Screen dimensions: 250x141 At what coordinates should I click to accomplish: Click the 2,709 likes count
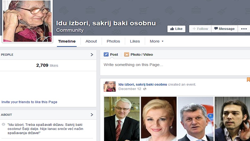[x=47, y=65]
